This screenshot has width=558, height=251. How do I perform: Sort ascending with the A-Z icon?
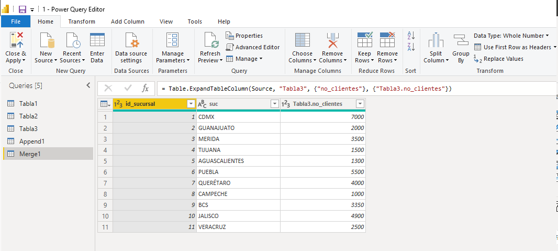point(411,36)
